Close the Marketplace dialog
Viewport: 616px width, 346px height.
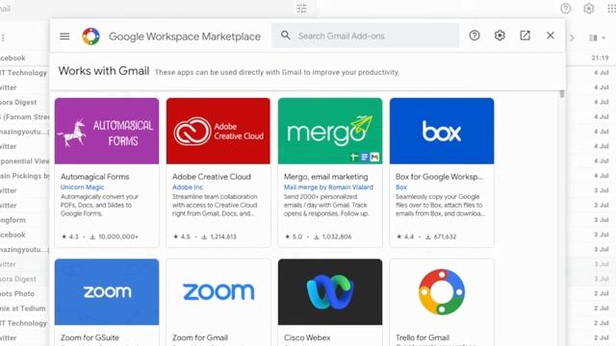pos(550,36)
